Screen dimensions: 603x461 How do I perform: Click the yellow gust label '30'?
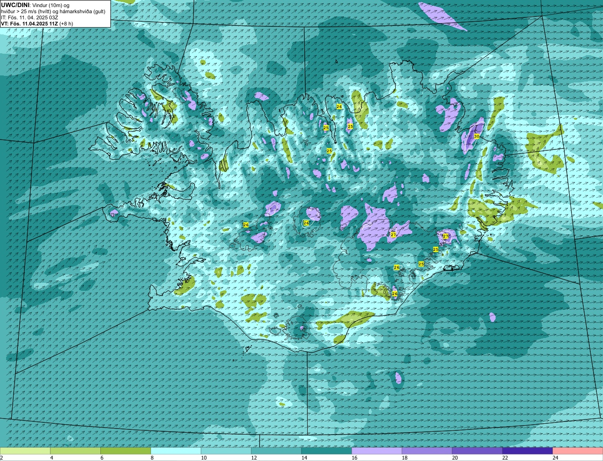click(x=476, y=136)
